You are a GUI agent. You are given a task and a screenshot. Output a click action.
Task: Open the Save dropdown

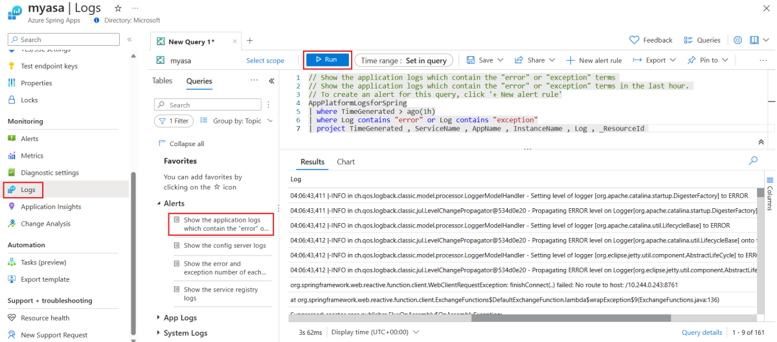click(485, 60)
